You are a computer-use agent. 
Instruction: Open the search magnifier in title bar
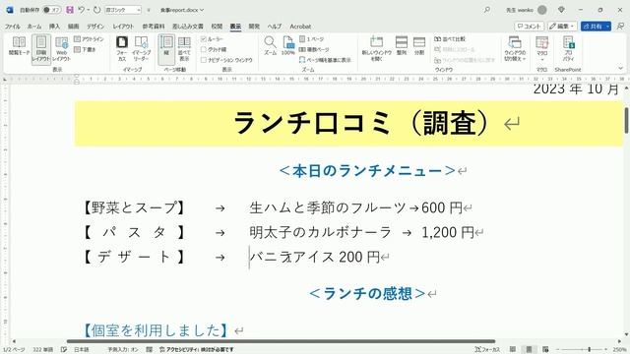(x=487, y=10)
